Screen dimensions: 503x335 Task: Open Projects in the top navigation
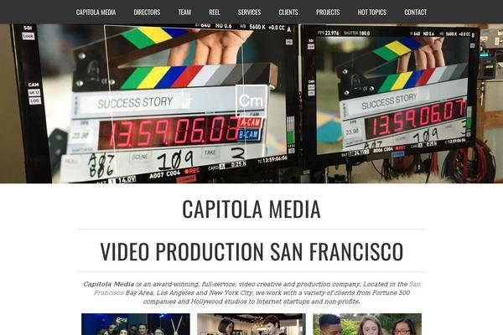328,13
